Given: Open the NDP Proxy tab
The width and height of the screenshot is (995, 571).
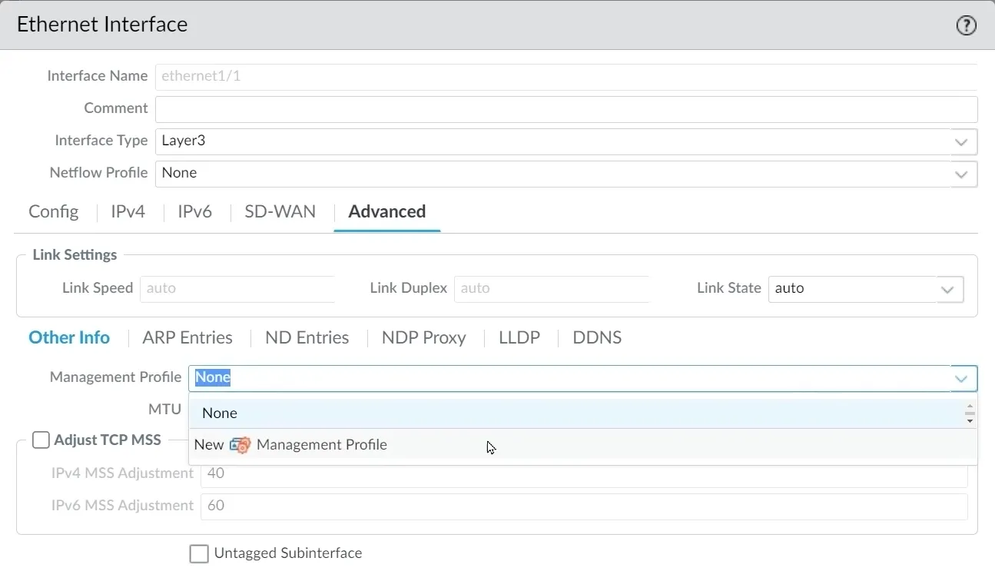Looking at the screenshot, I should [423, 337].
